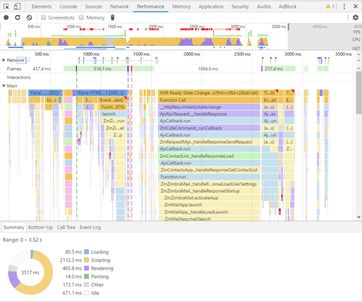Click the 2112.3 ms Scripting value
Image resolution: width=362 pixels, height=302 pixels.
tap(71, 260)
